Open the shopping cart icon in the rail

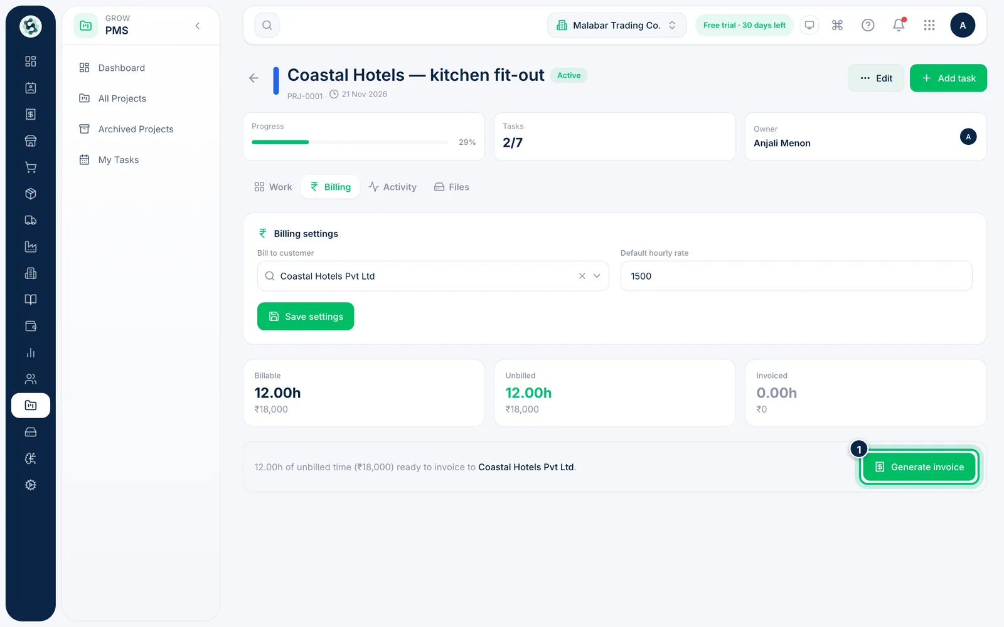click(30, 167)
